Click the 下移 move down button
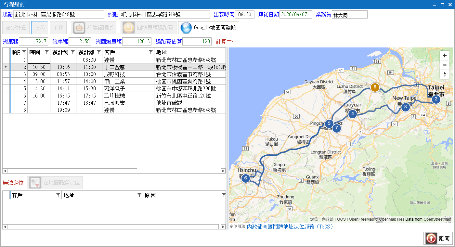The height and width of the screenshot is (247, 455). coord(58,28)
